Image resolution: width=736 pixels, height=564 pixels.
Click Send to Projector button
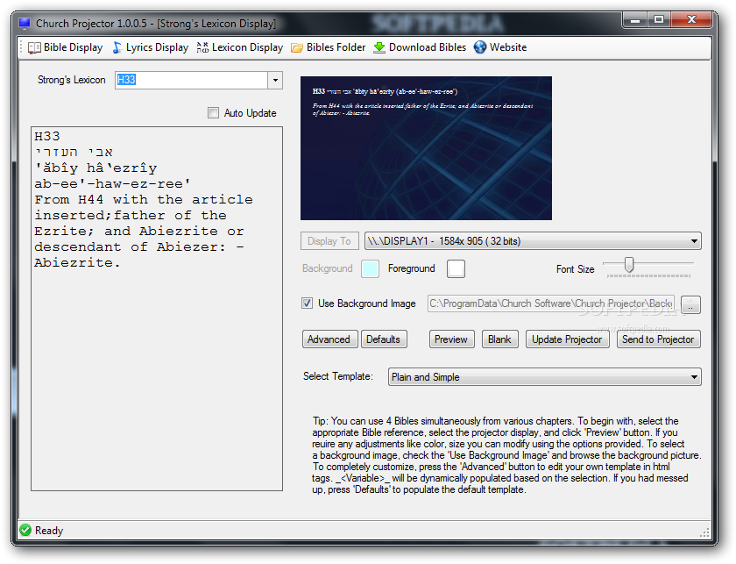pos(658,339)
